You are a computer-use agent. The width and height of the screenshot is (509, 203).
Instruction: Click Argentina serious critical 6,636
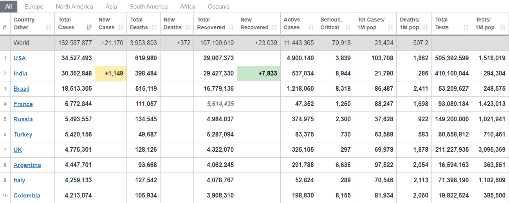click(x=343, y=165)
